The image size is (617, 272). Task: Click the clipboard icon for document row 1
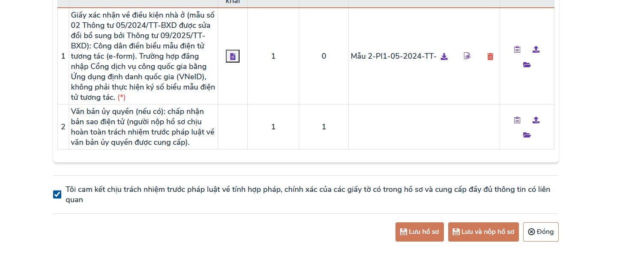click(517, 49)
